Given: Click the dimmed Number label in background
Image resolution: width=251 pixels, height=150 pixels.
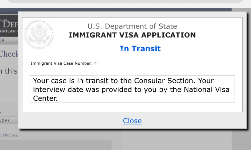Looking at the screenshot, I should [x=9, y=135].
